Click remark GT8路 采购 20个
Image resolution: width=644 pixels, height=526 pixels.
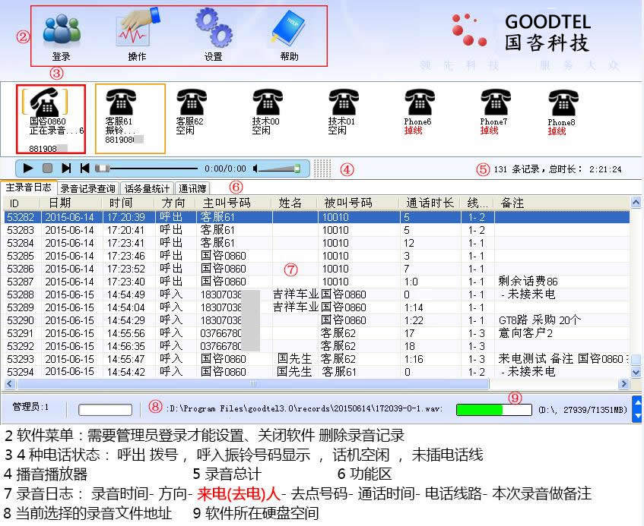click(x=540, y=320)
